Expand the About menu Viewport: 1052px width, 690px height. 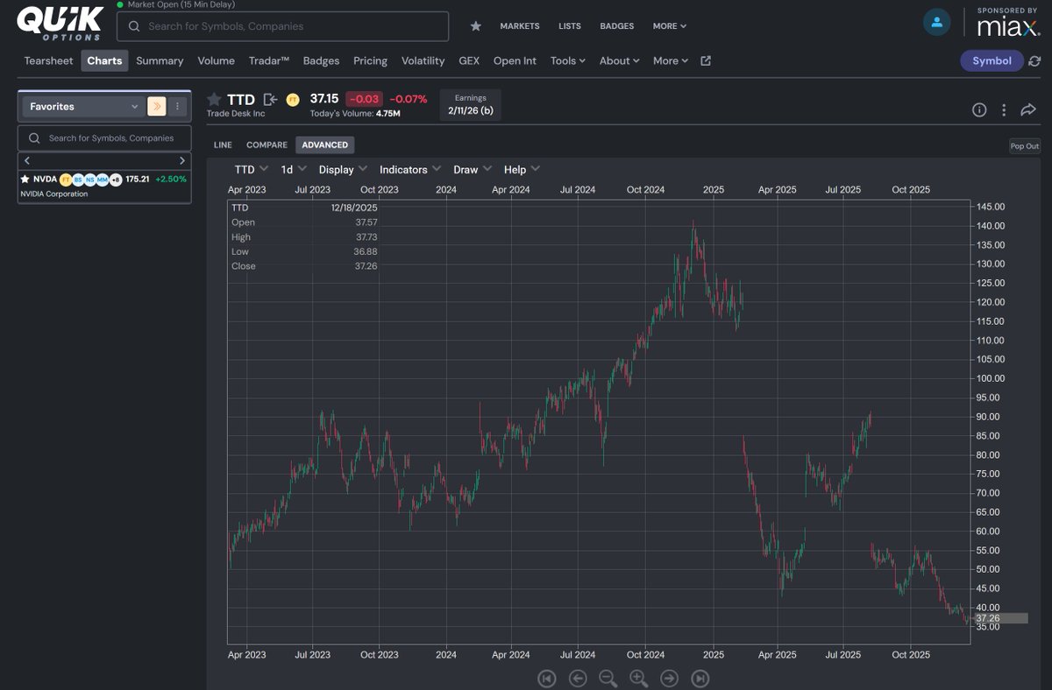tap(619, 60)
